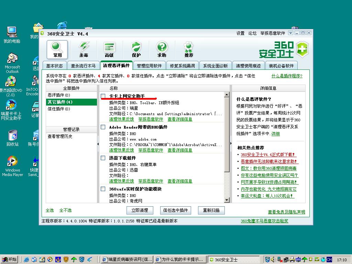352x264 pixels.
Task: Check the 迅雷下载组件 plugin checkbox
Action: pos(103,158)
